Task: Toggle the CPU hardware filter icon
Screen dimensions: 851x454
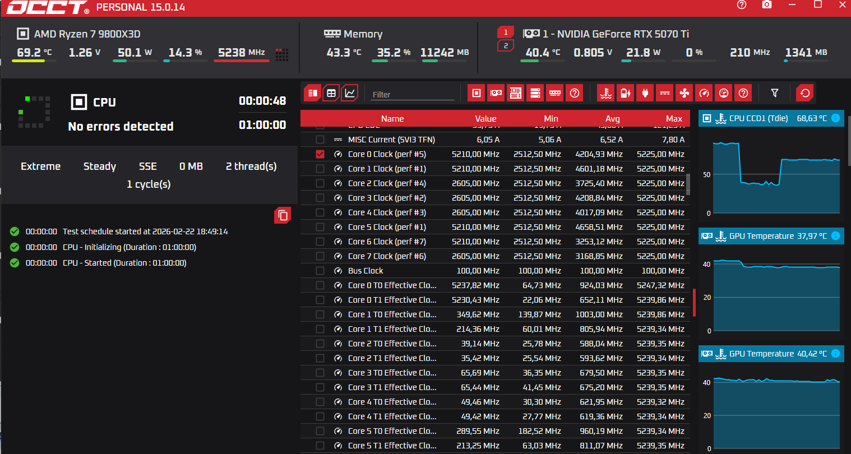Action: click(x=476, y=93)
